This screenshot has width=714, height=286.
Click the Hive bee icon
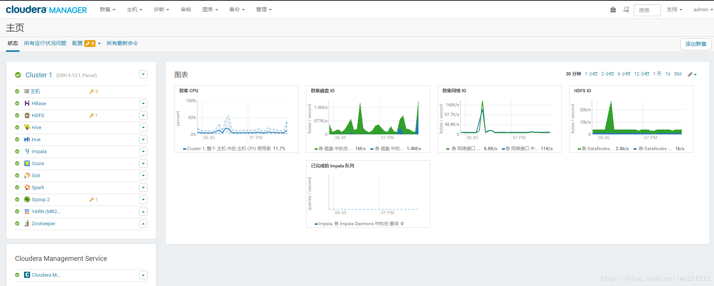pyautogui.click(x=27, y=127)
